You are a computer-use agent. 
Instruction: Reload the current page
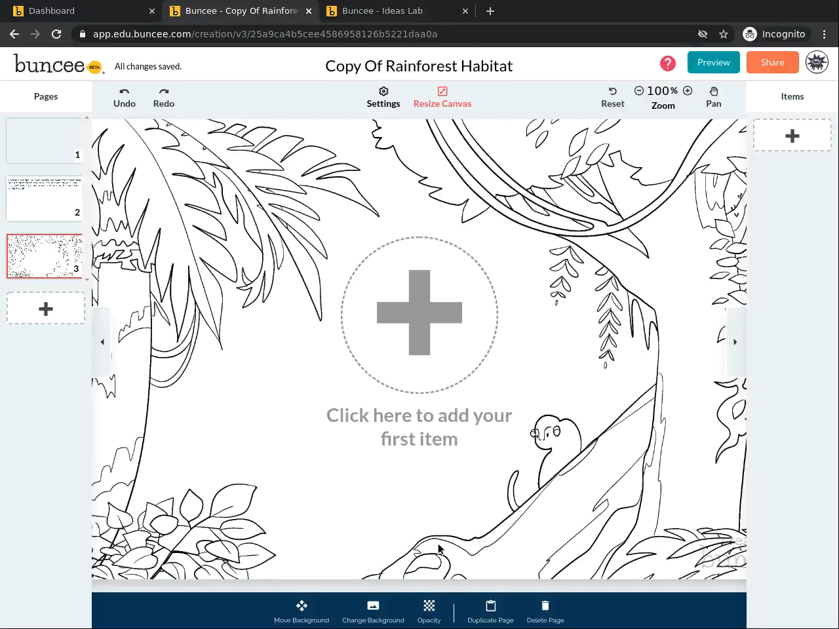[x=56, y=34]
